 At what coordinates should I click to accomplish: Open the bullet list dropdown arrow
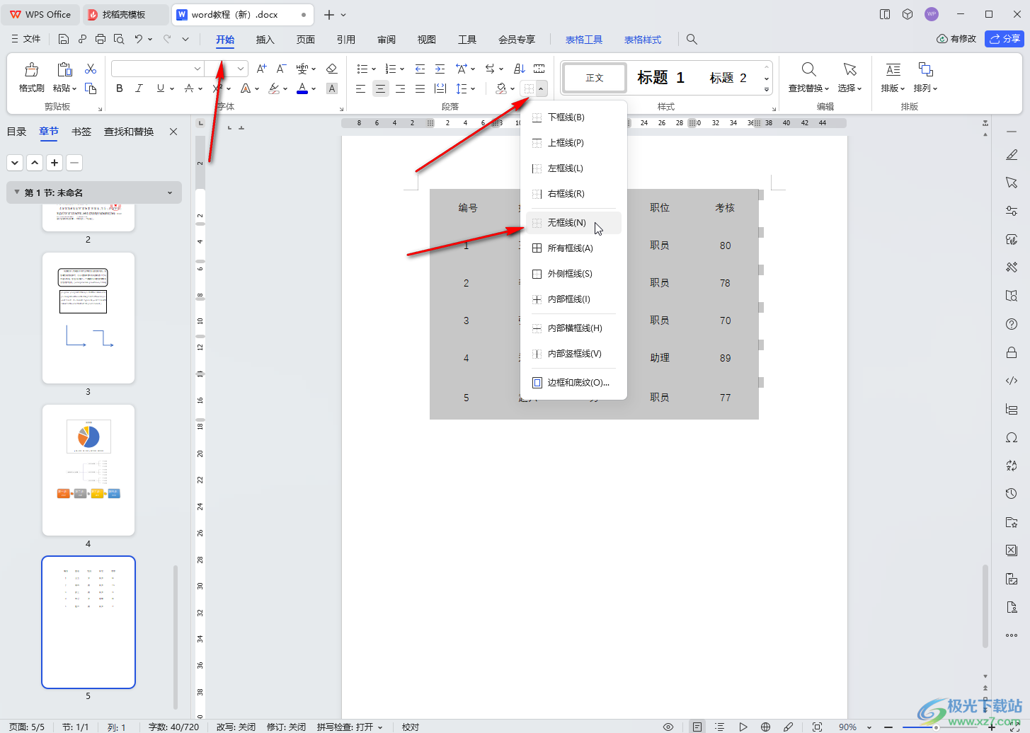tap(373, 69)
